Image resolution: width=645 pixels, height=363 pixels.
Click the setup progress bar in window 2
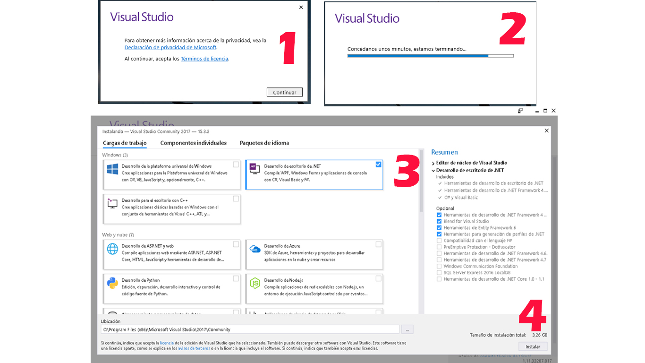coord(430,56)
